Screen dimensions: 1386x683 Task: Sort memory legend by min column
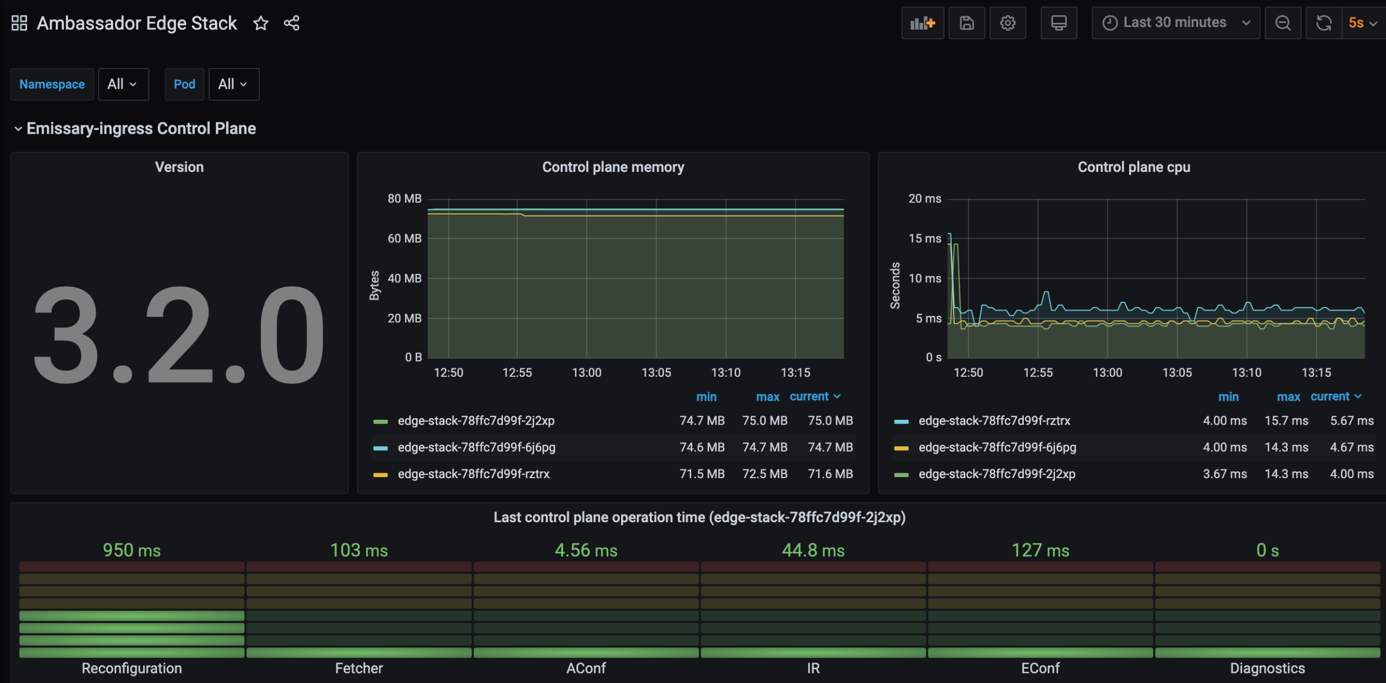click(707, 396)
